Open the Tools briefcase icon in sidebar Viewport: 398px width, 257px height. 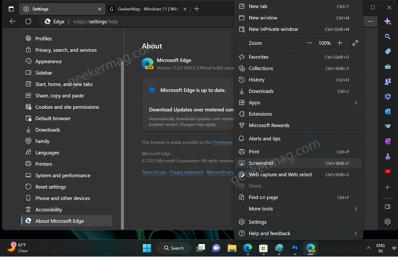click(387, 66)
